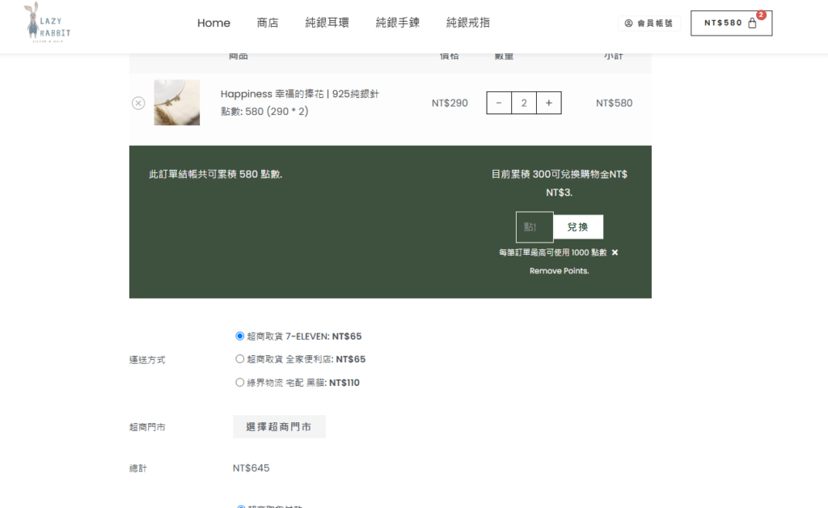828x508 pixels.
Task: Click the 選擇超商門市 store selection button
Action: [279, 427]
